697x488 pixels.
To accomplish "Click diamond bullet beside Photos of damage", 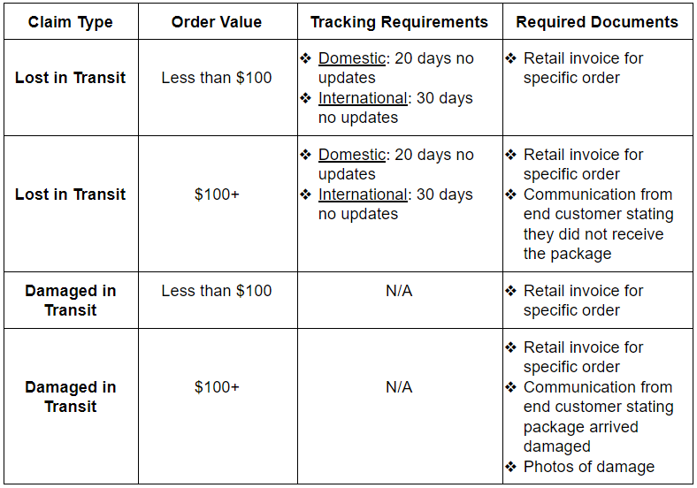I will coord(510,467).
